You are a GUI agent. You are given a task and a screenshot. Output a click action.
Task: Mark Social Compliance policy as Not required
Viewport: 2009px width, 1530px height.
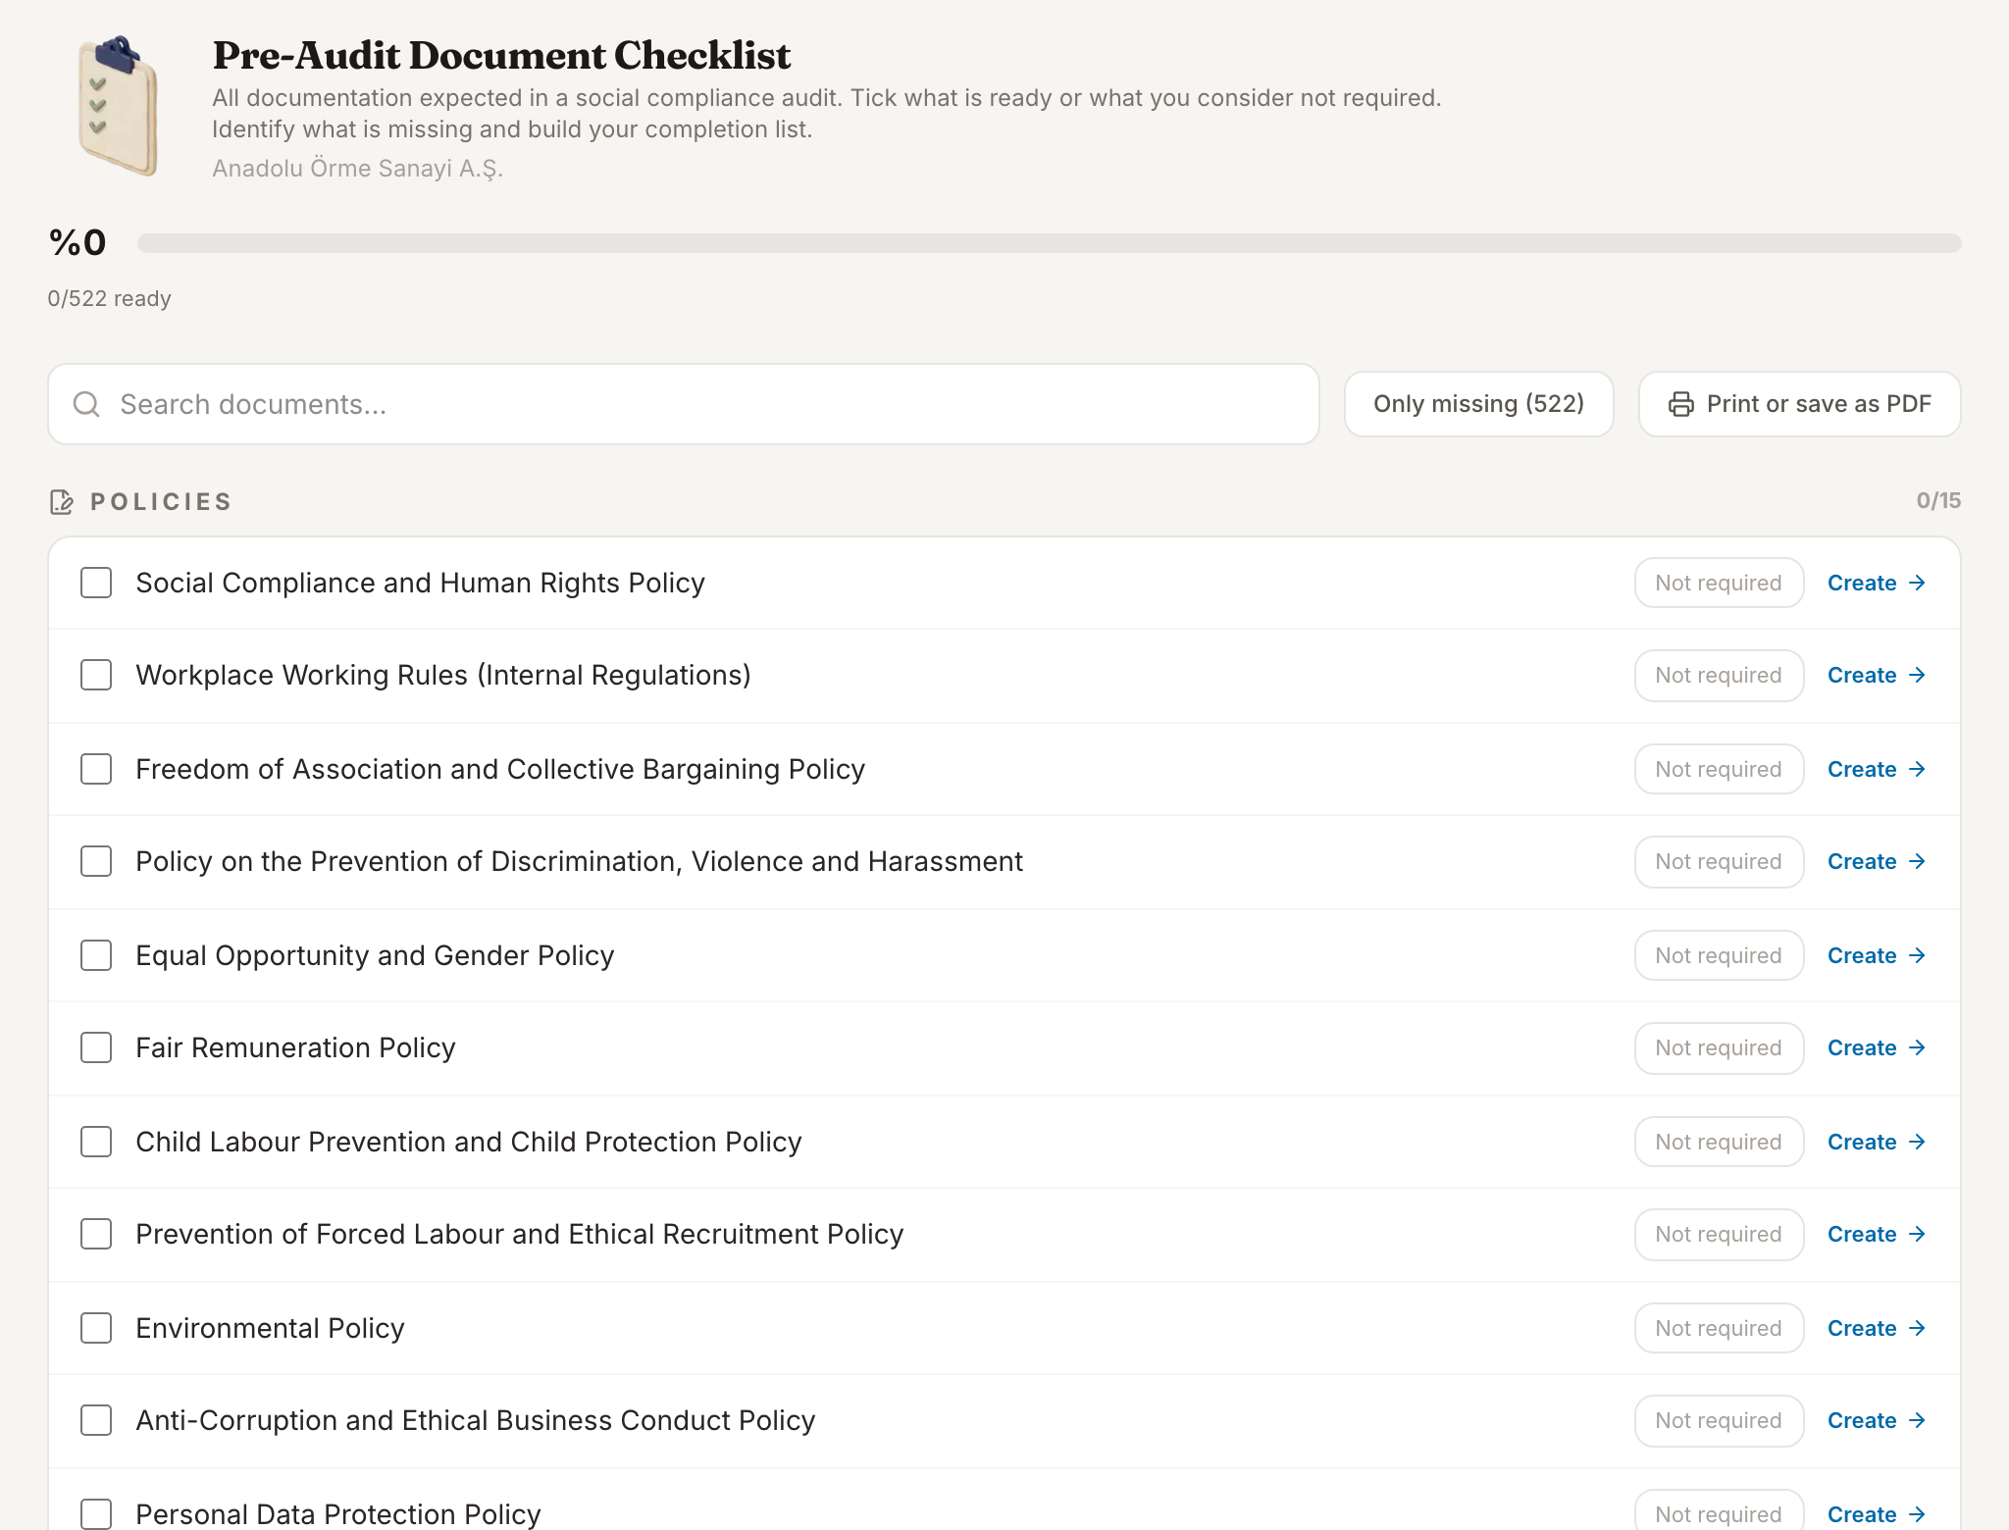pyautogui.click(x=1719, y=583)
